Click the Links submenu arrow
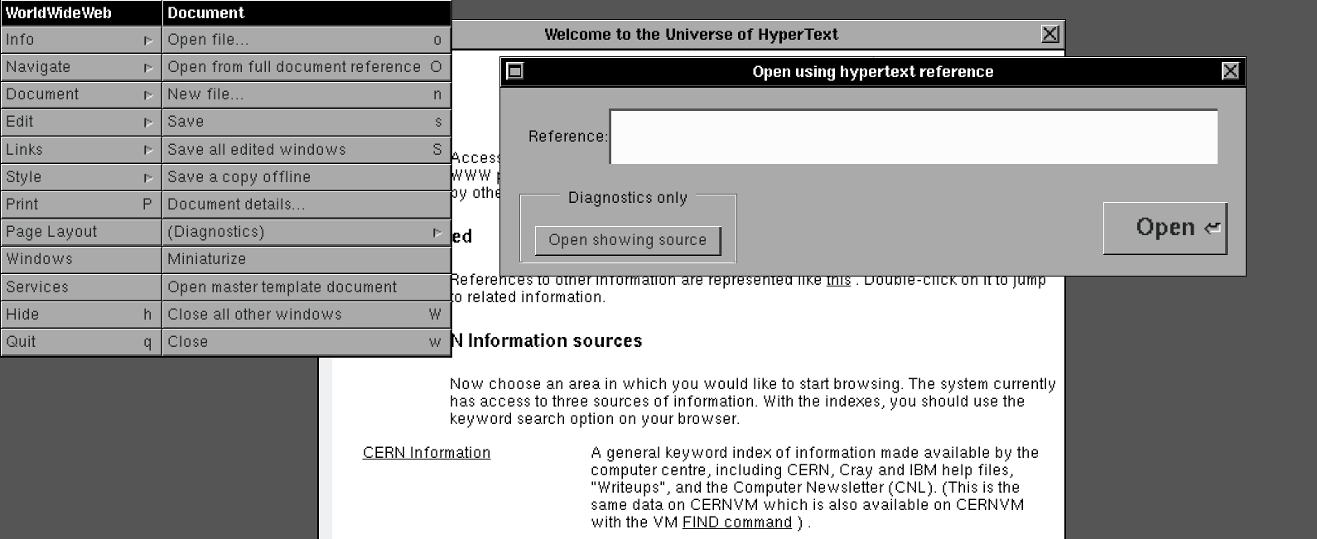The height and width of the screenshot is (539, 1317). click(x=147, y=149)
